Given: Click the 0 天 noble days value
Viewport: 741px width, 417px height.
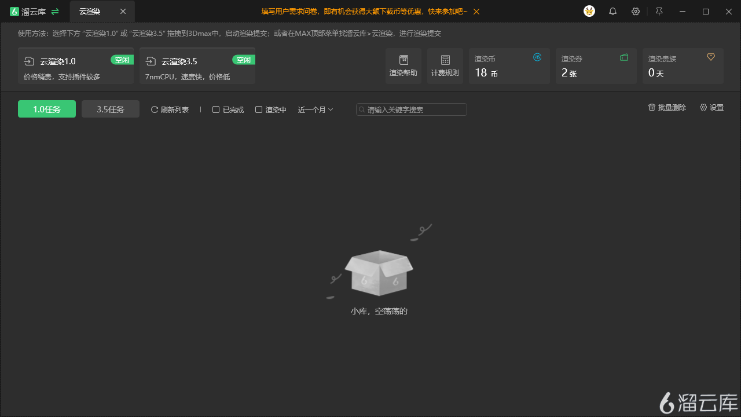Looking at the screenshot, I should [656, 73].
